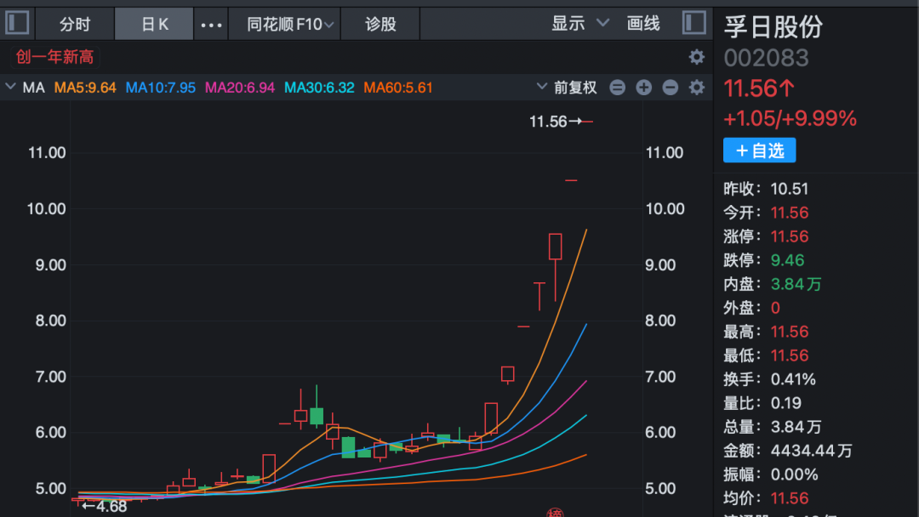Click the orange MA5:9.64 indicator label

click(85, 87)
